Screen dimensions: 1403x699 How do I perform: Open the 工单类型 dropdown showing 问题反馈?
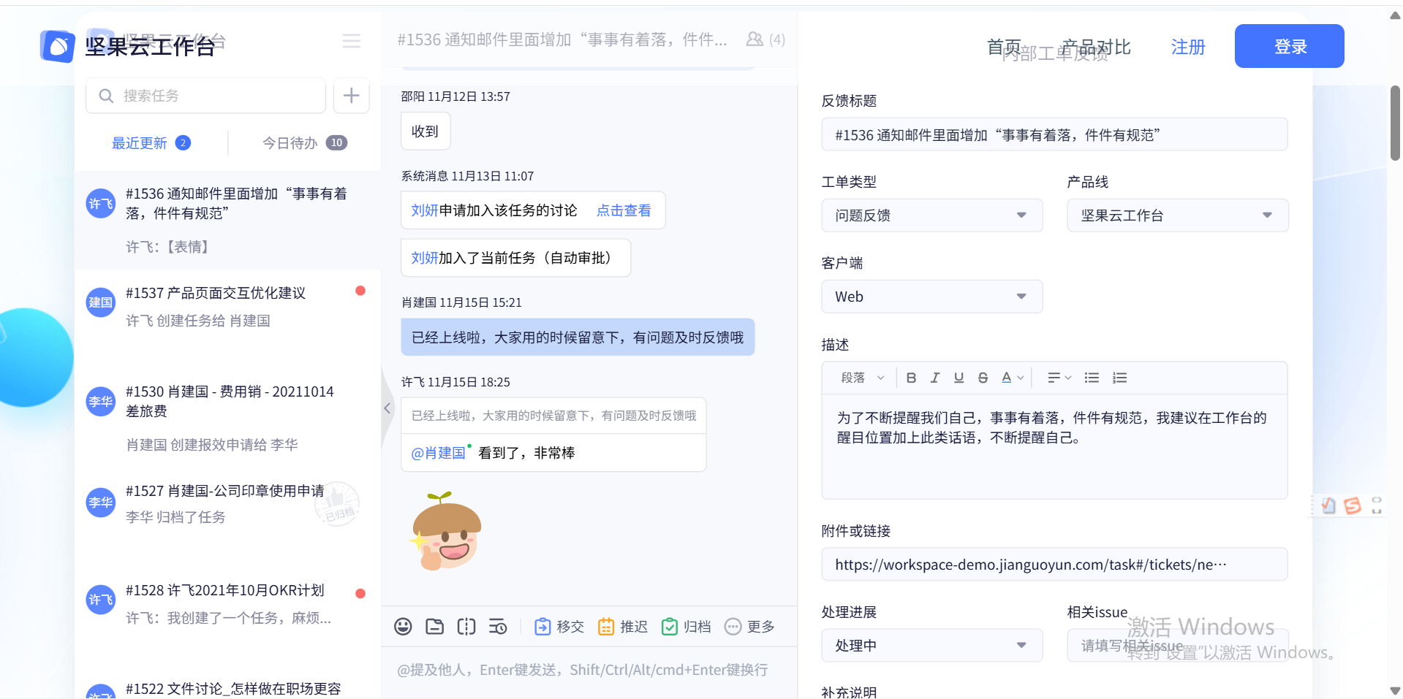pyautogui.click(x=932, y=215)
